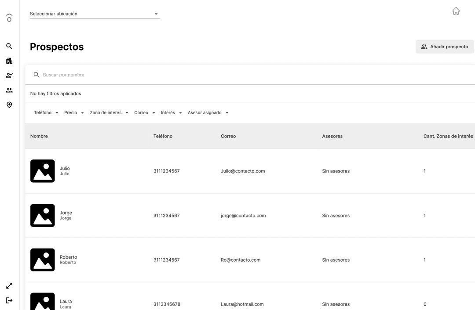Click the location pin icon in the sidebar
Viewport: 475px width, 310px height.
pyautogui.click(x=9, y=105)
